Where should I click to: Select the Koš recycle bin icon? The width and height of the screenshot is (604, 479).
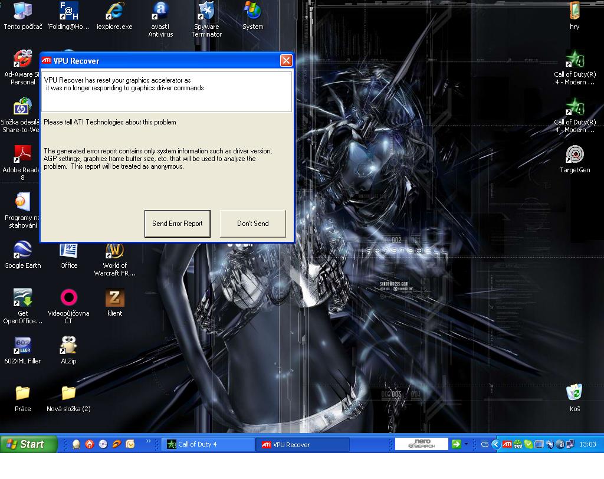(575, 398)
